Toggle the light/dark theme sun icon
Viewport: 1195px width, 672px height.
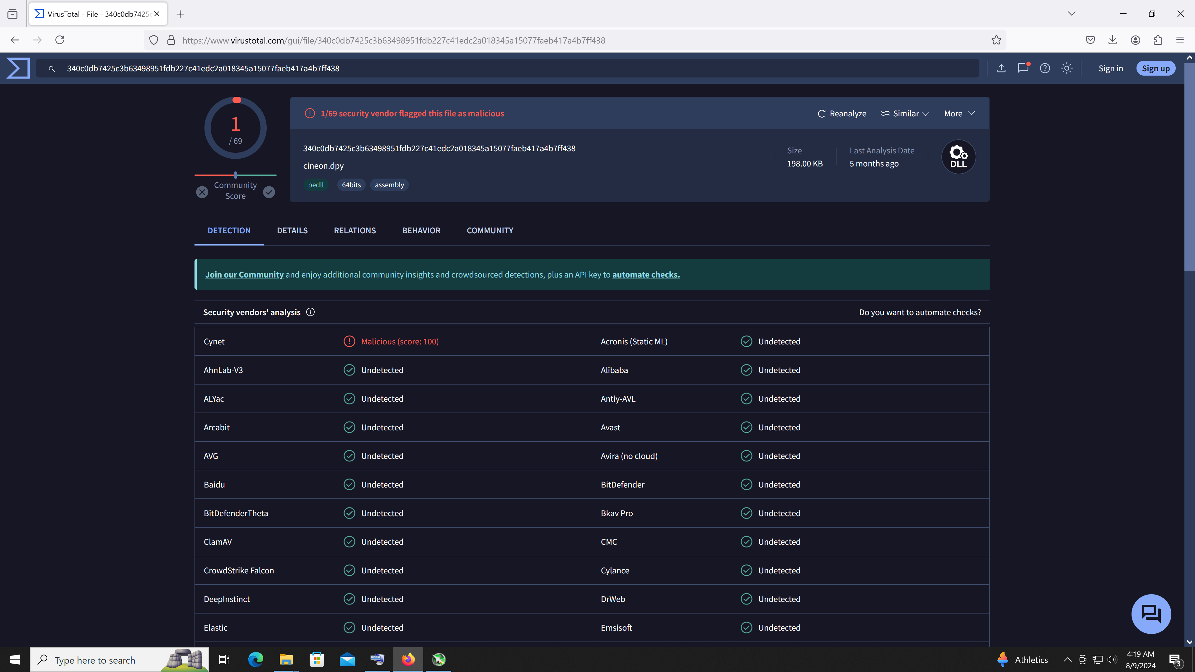coord(1066,68)
